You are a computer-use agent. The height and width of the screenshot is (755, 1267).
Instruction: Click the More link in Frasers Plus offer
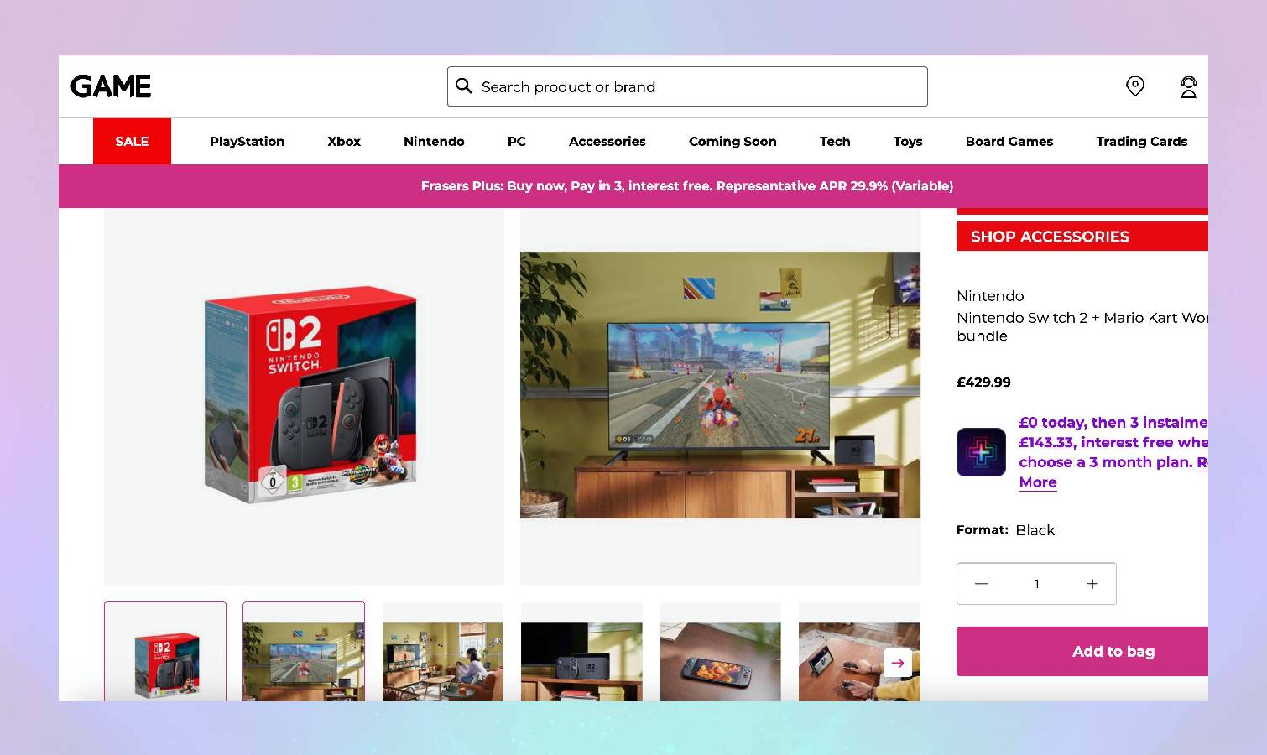coord(1038,482)
